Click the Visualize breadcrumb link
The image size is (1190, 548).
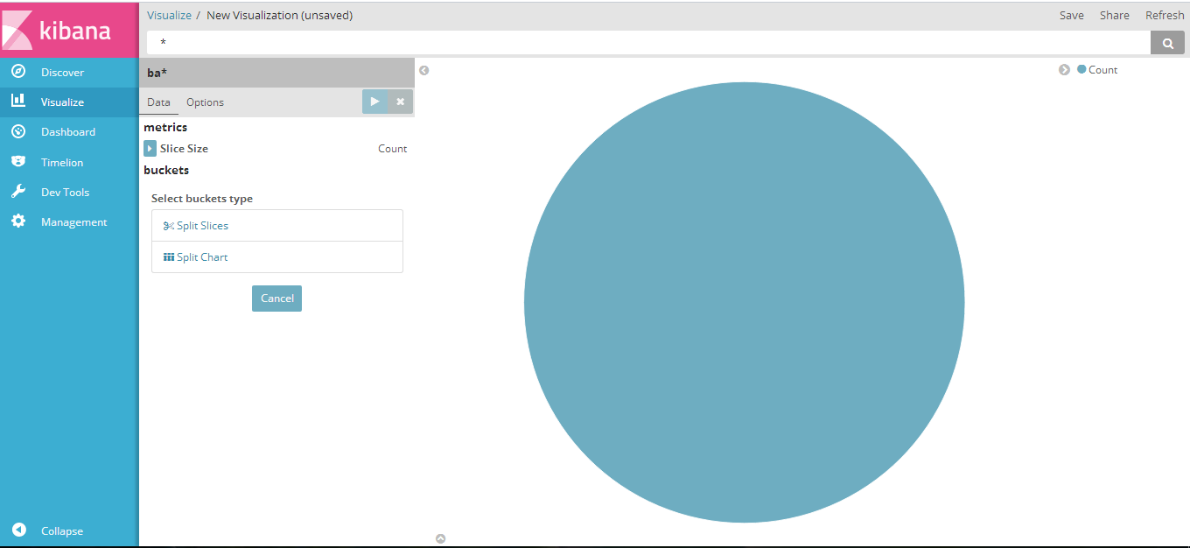click(169, 15)
